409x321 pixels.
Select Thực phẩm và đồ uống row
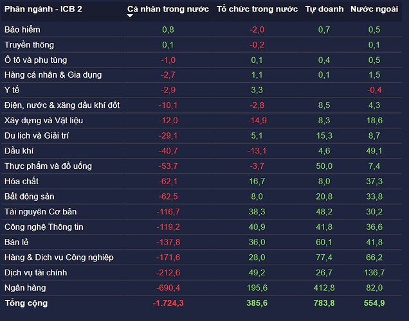[48, 166]
